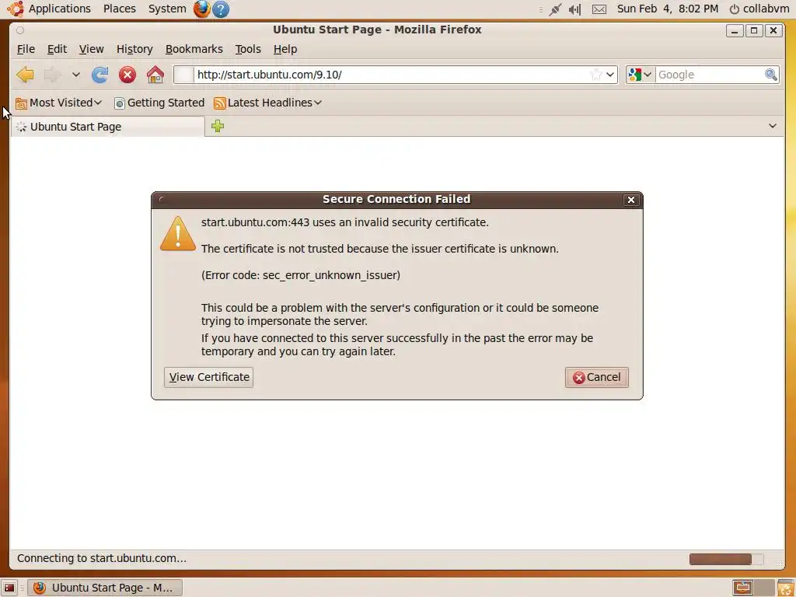Click the network connection tray icon
This screenshot has width=796, height=597.
point(555,9)
